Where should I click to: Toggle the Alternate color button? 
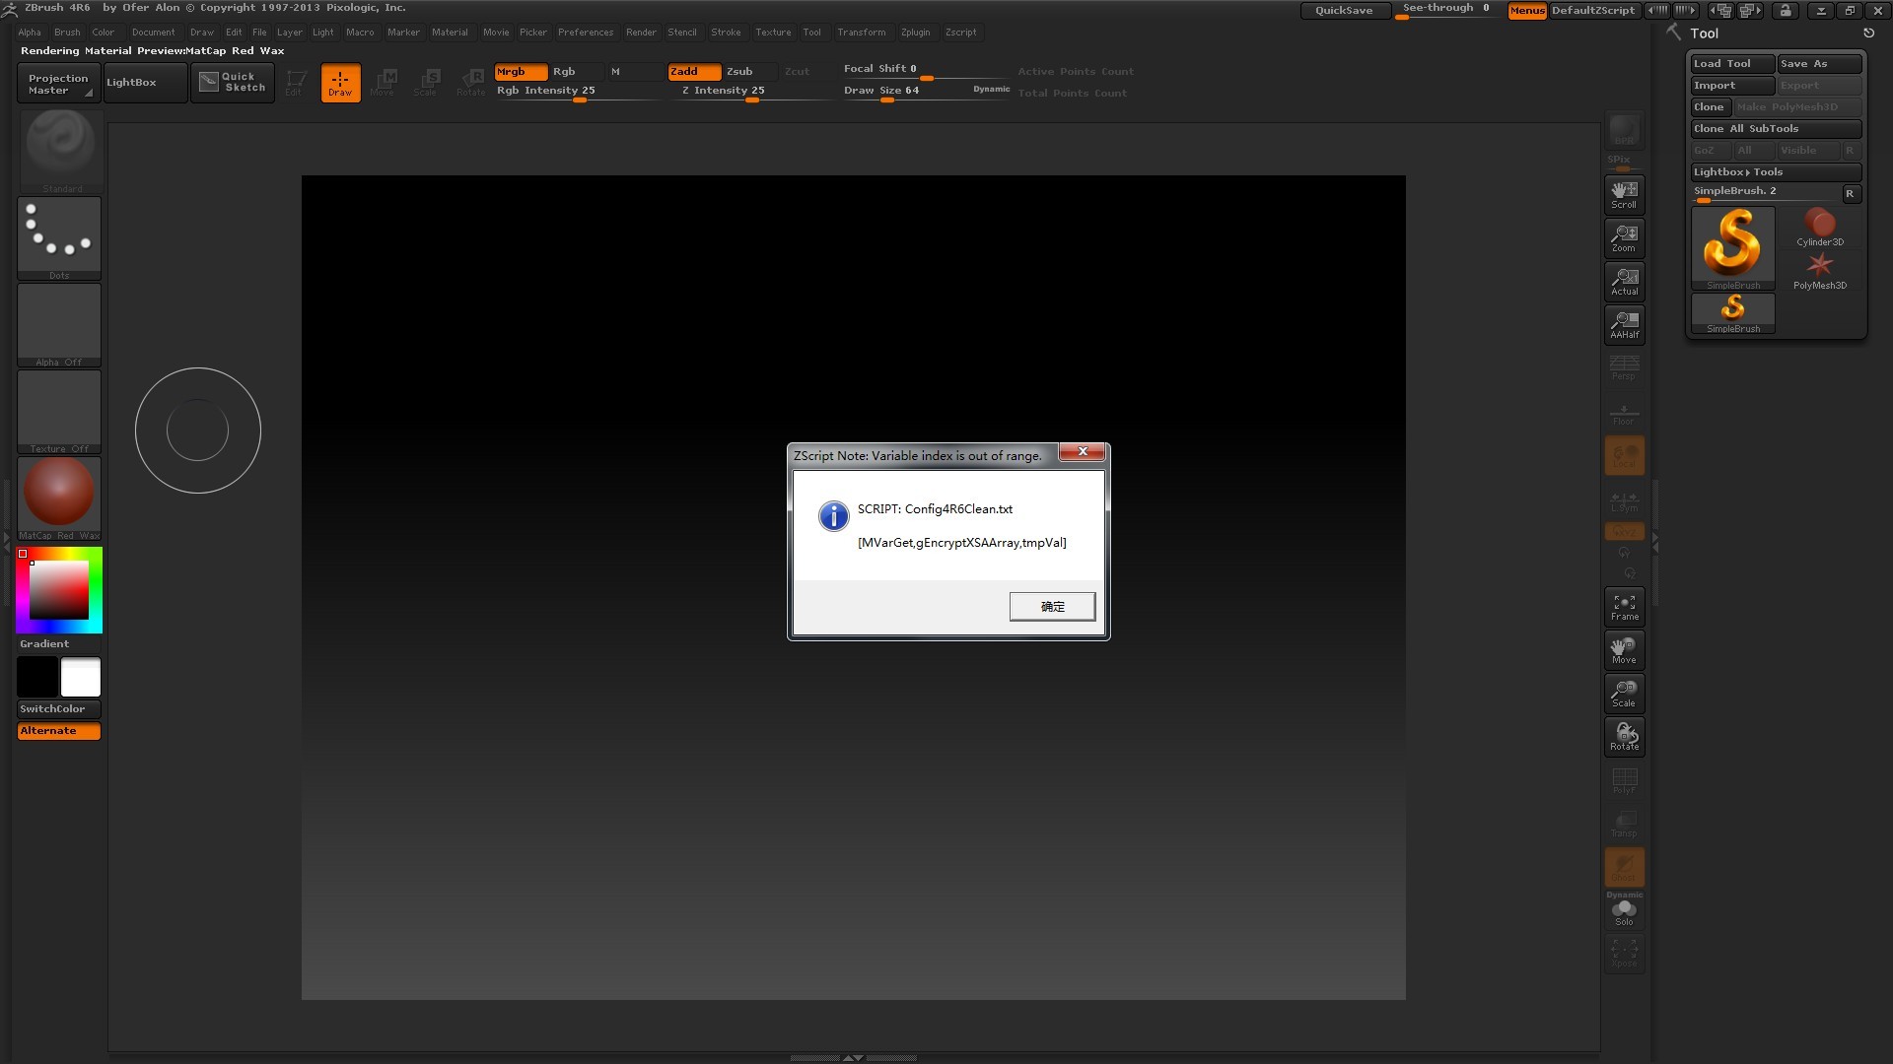point(59,731)
